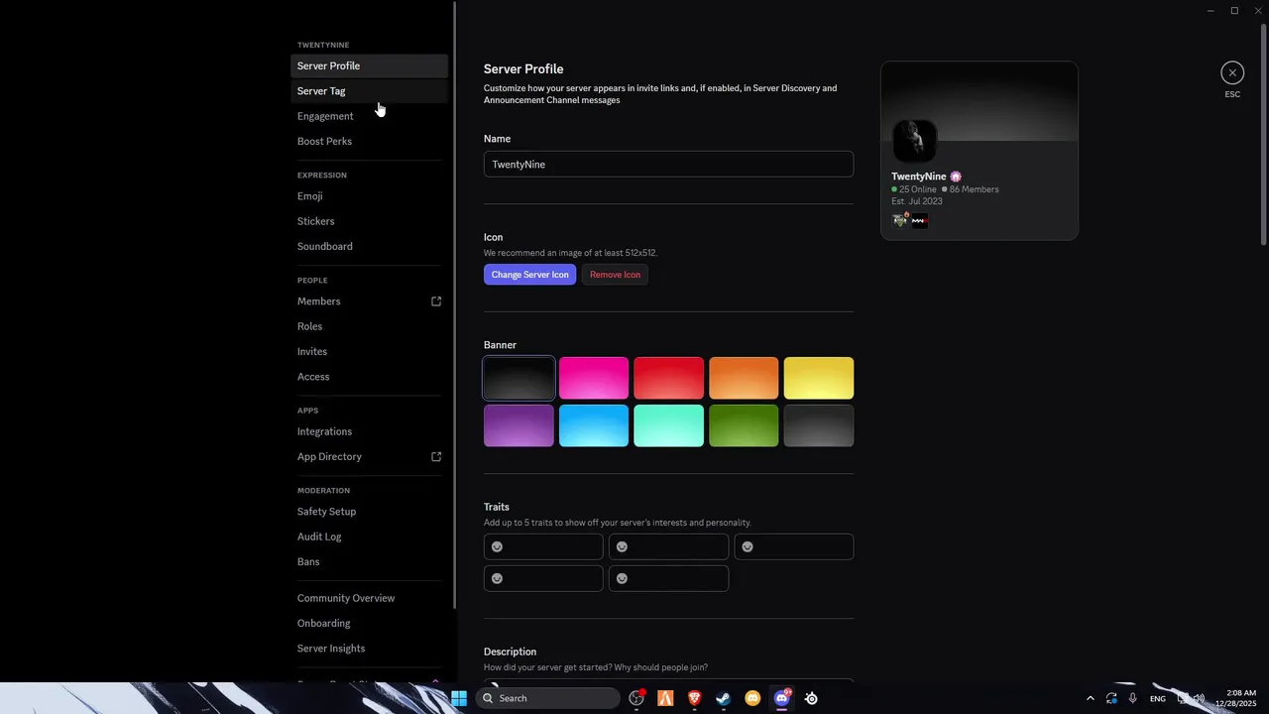Click the server avatar in preview card
1269x714 pixels.
[x=914, y=141]
